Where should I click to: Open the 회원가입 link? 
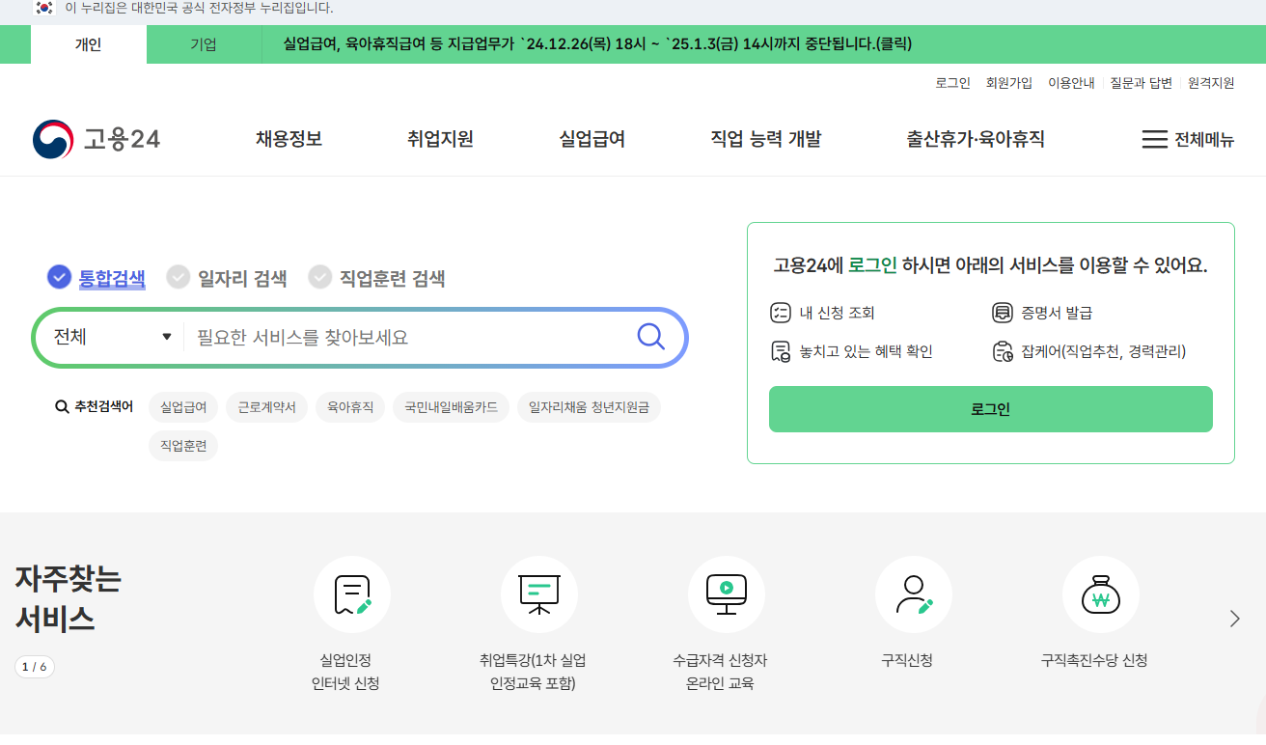[1009, 83]
